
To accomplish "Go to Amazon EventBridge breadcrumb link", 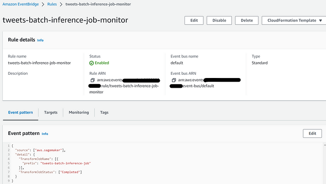I will 20,4.
